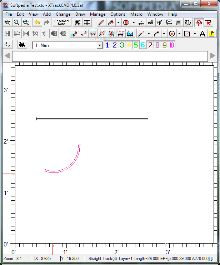Activate the Train locomotive tool
Screen dimensions: 220x265
(22, 45)
